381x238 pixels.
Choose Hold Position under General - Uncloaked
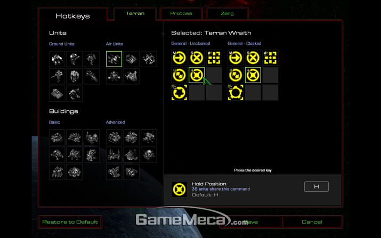(197, 75)
